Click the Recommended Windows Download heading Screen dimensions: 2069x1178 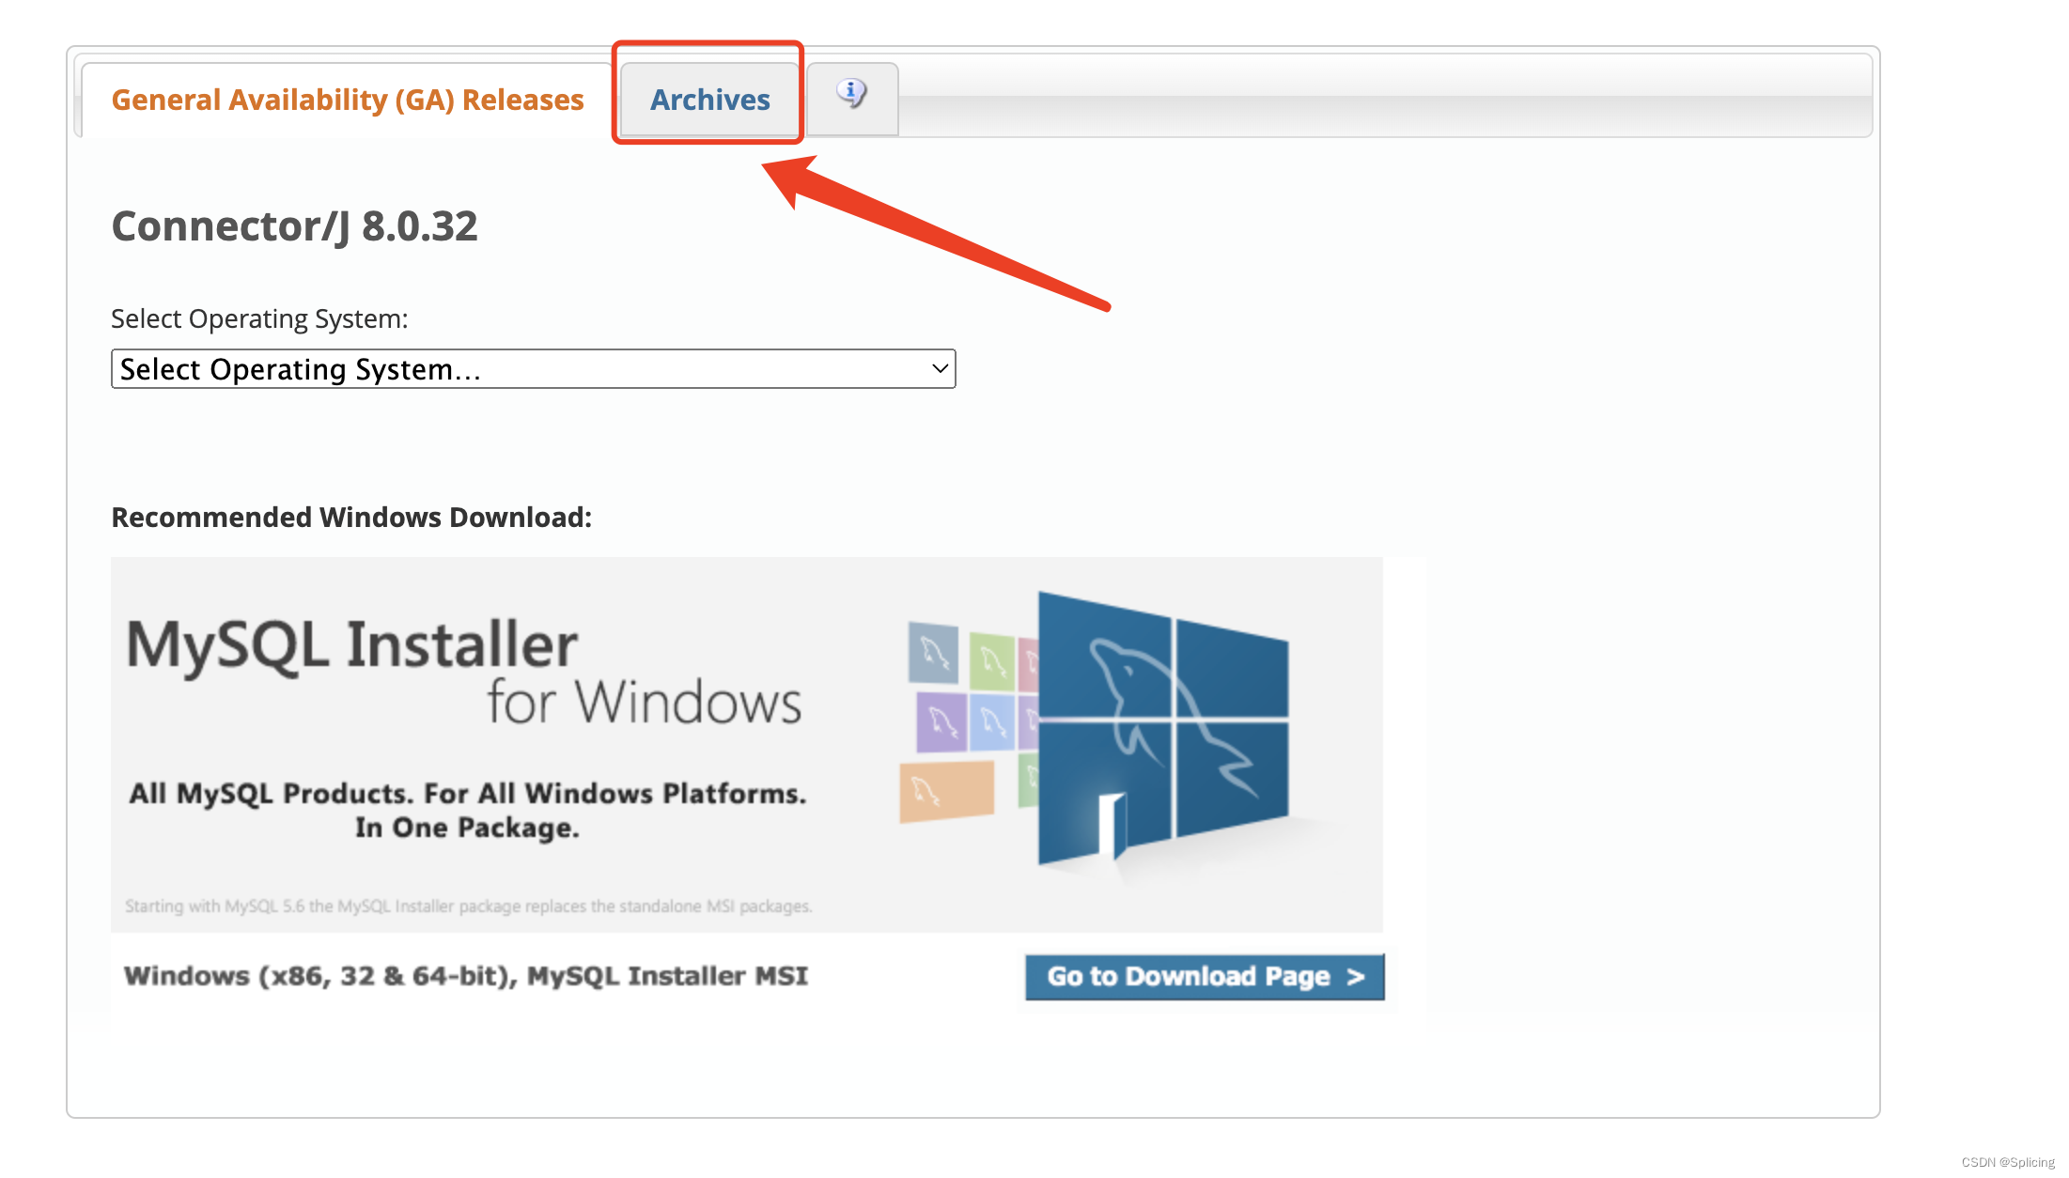(351, 518)
